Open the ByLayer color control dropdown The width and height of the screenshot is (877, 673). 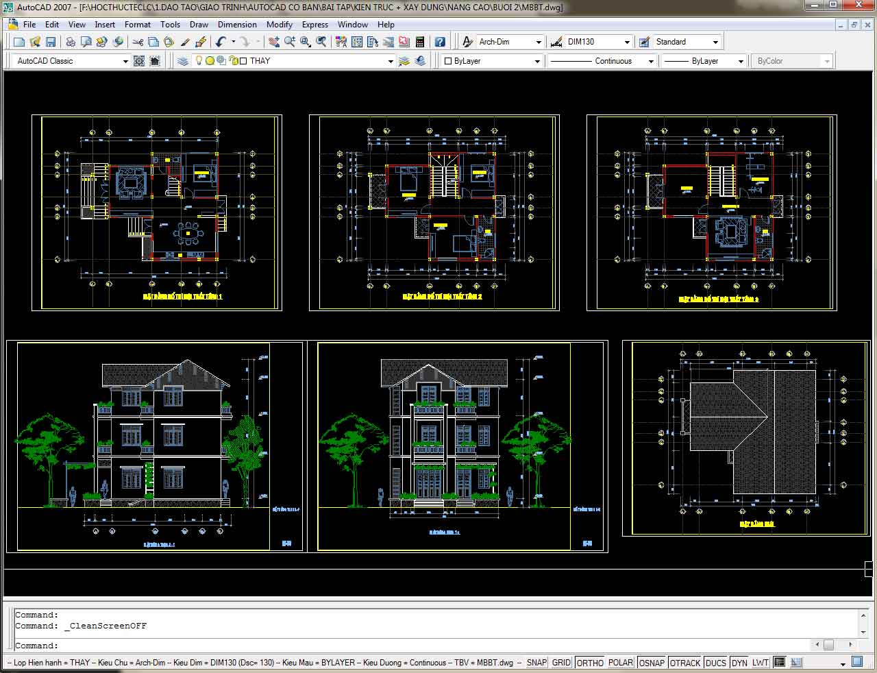pos(538,61)
